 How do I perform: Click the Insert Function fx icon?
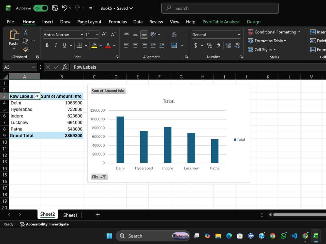tap(65, 67)
